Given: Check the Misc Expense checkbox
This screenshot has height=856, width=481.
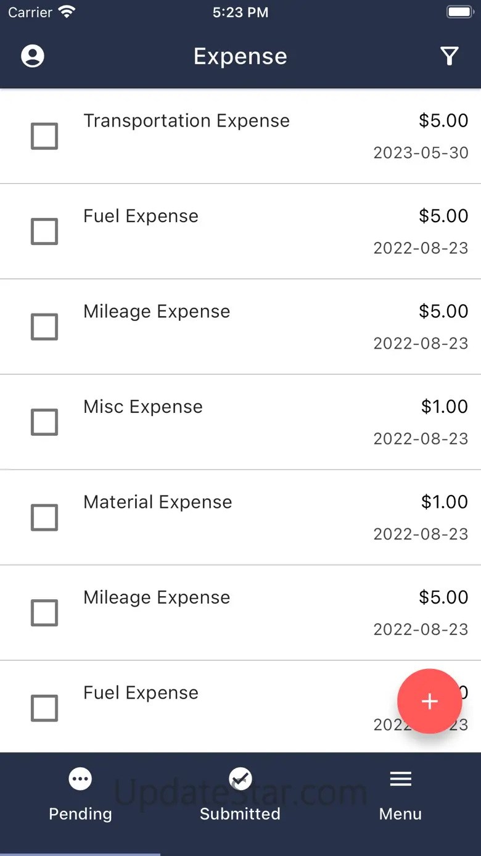Looking at the screenshot, I should point(44,422).
